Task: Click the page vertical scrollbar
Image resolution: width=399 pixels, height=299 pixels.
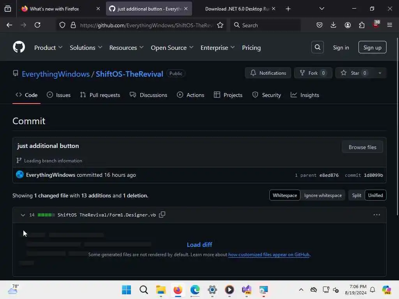Action: click(397, 127)
